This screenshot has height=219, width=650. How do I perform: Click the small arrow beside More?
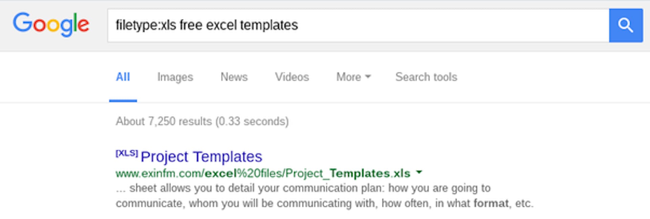368,77
